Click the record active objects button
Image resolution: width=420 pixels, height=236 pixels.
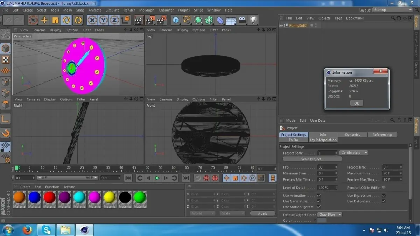(x=198, y=178)
